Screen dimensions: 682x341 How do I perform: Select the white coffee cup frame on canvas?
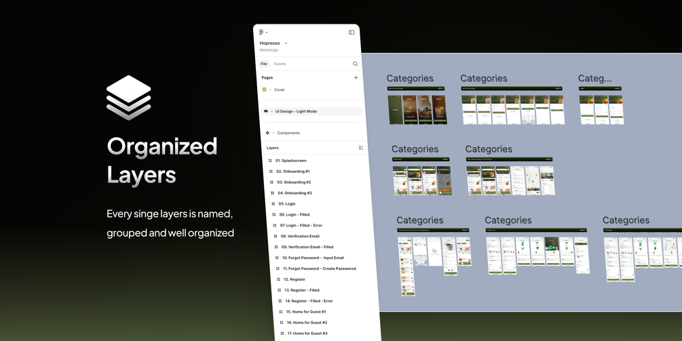[x=449, y=256]
